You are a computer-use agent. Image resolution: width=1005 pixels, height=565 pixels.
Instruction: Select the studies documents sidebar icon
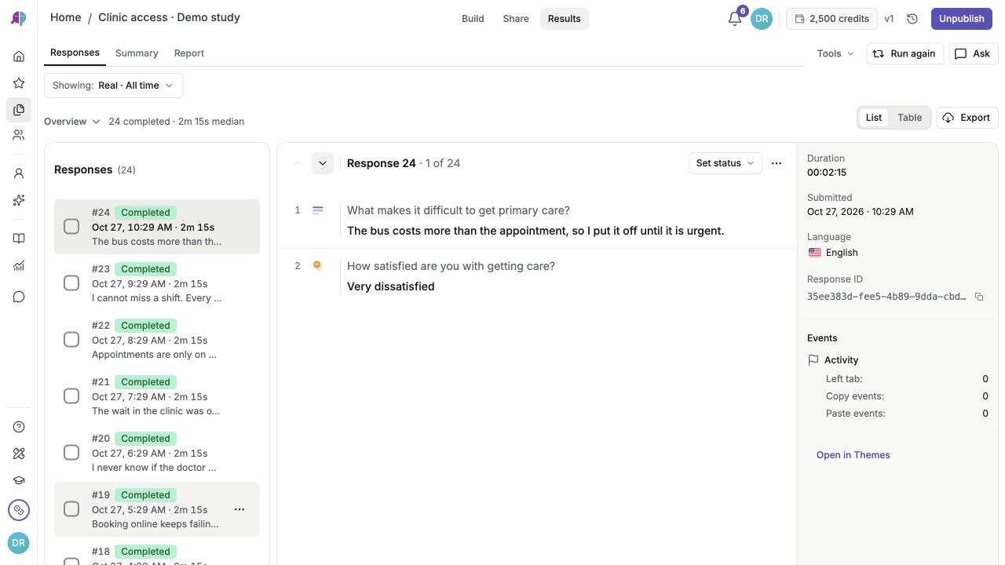tap(19, 110)
